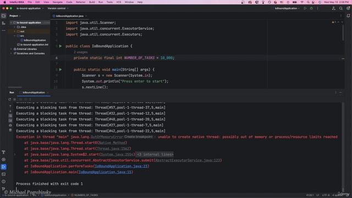Select the IoBoundApplication.java editor tab
The width and height of the screenshot is (352, 198).
(69, 16)
